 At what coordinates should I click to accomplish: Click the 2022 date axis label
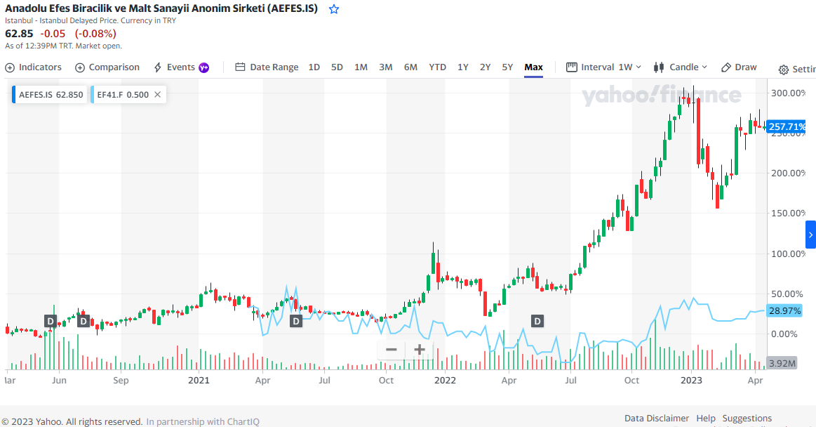(x=445, y=380)
